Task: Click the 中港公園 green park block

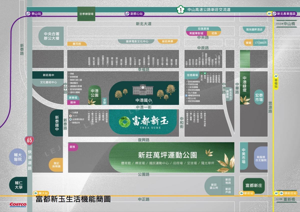Action: tap(95, 95)
